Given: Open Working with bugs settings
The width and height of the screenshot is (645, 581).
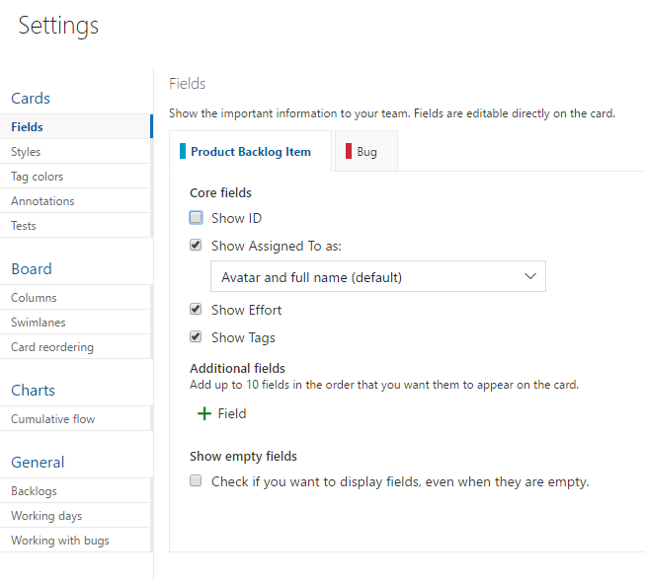Looking at the screenshot, I should 76,540.
